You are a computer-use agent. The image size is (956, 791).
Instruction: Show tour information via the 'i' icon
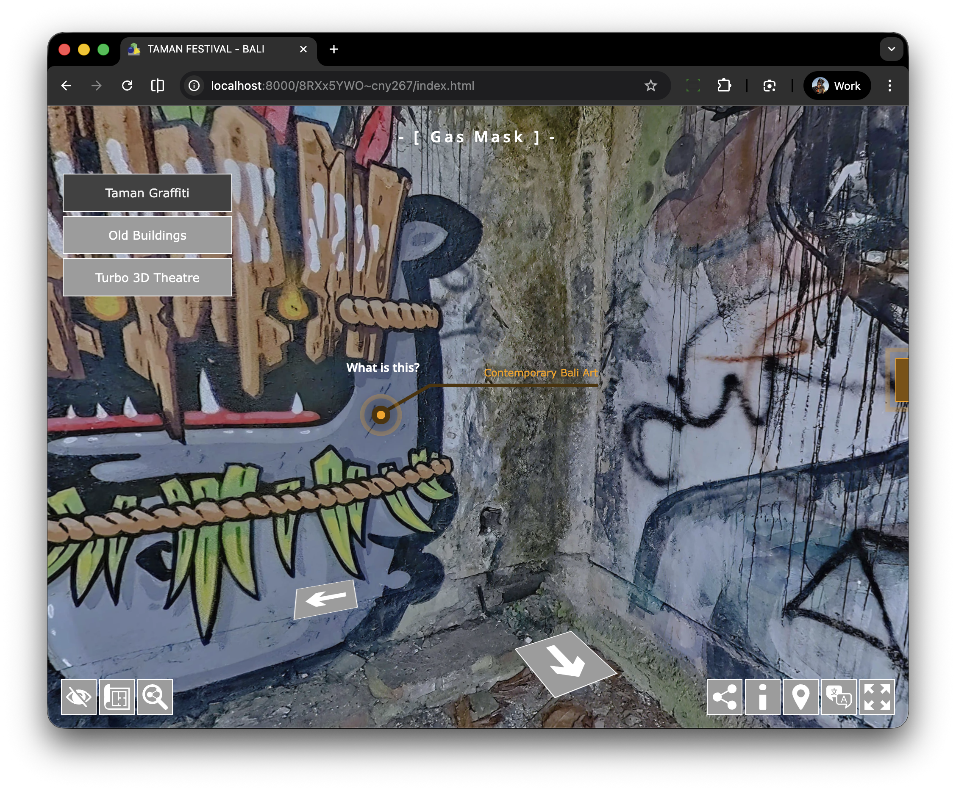point(762,697)
